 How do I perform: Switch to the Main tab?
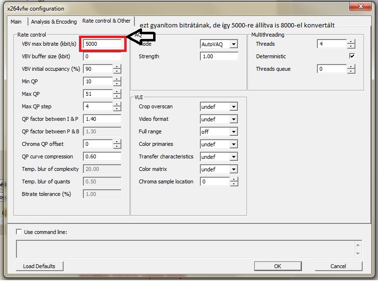pos(16,22)
